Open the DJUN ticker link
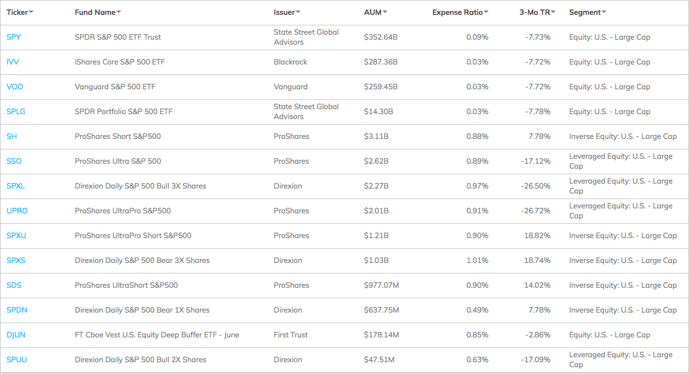 pos(16,335)
